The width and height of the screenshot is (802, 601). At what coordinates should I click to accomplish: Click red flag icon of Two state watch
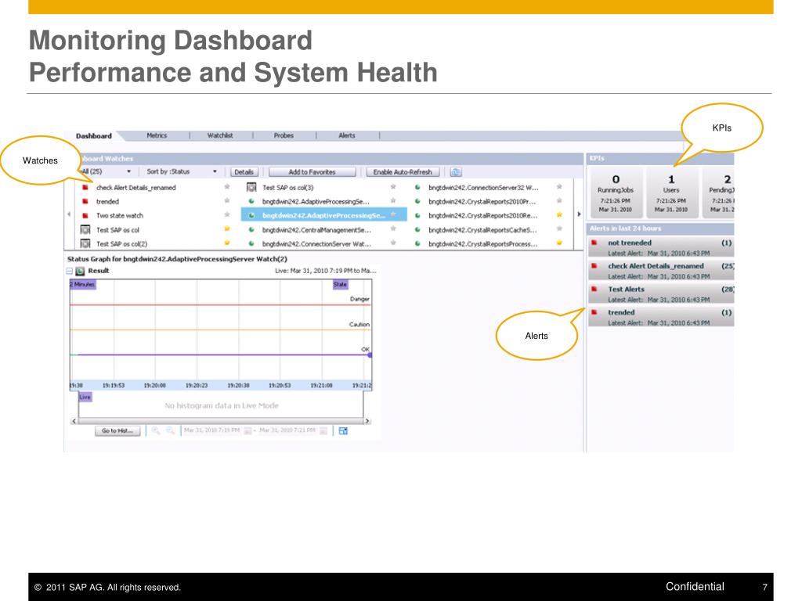point(85,215)
